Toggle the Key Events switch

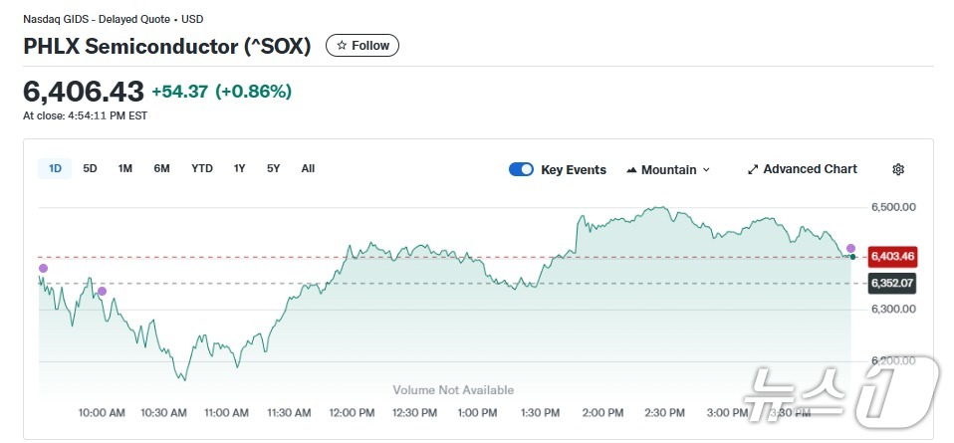(x=521, y=169)
